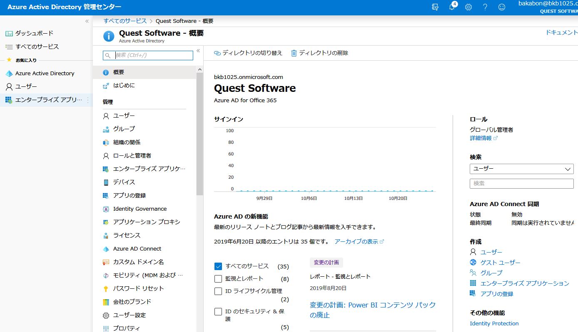Click the Password reset key icon (パスワード リセット)

pos(106,289)
